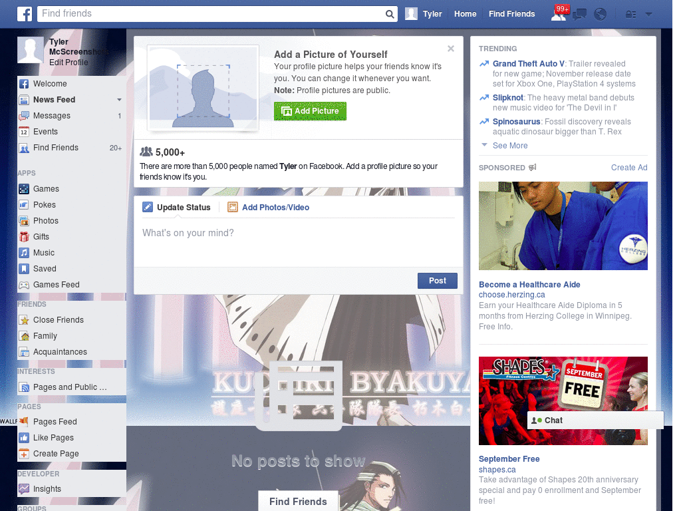Image resolution: width=681 pixels, height=511 pixels.
Task: Click the search magnifier icon
Action: coord(390,14)
